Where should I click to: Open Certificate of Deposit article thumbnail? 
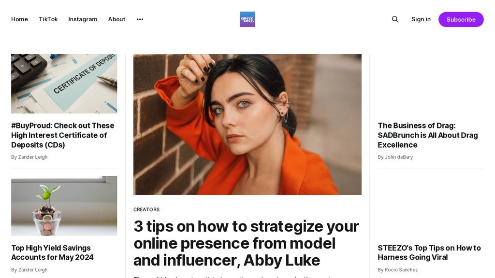pyautogui.click(x=64, y=83)
